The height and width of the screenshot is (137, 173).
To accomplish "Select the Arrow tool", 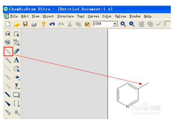I will click(16, 77).
